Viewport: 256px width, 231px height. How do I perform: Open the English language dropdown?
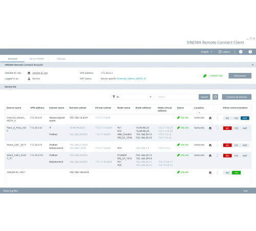(206, 52)
